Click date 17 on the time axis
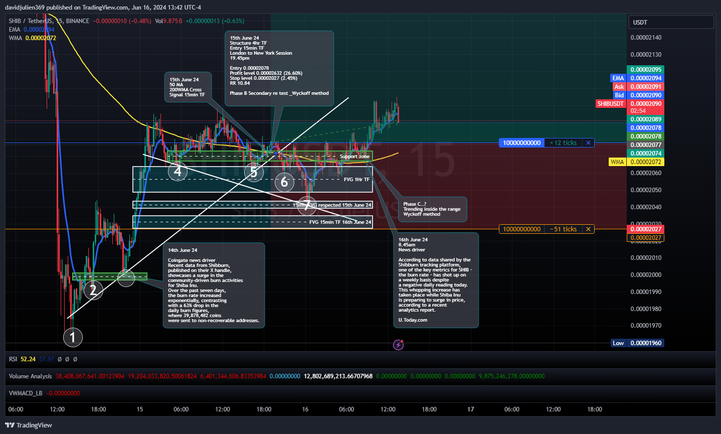The image size is (721, 434). click(471, 409)
